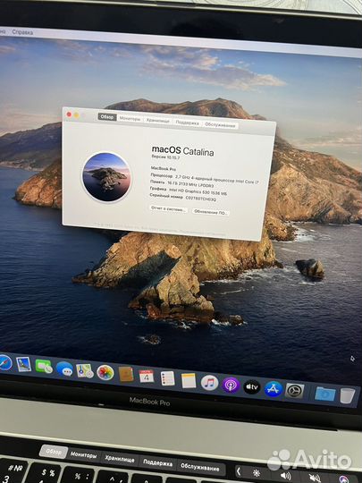Screen dimensions: 362x483
Task: Tap the volume speaker on Touch Bar
Action: click(x=285, y=476)
